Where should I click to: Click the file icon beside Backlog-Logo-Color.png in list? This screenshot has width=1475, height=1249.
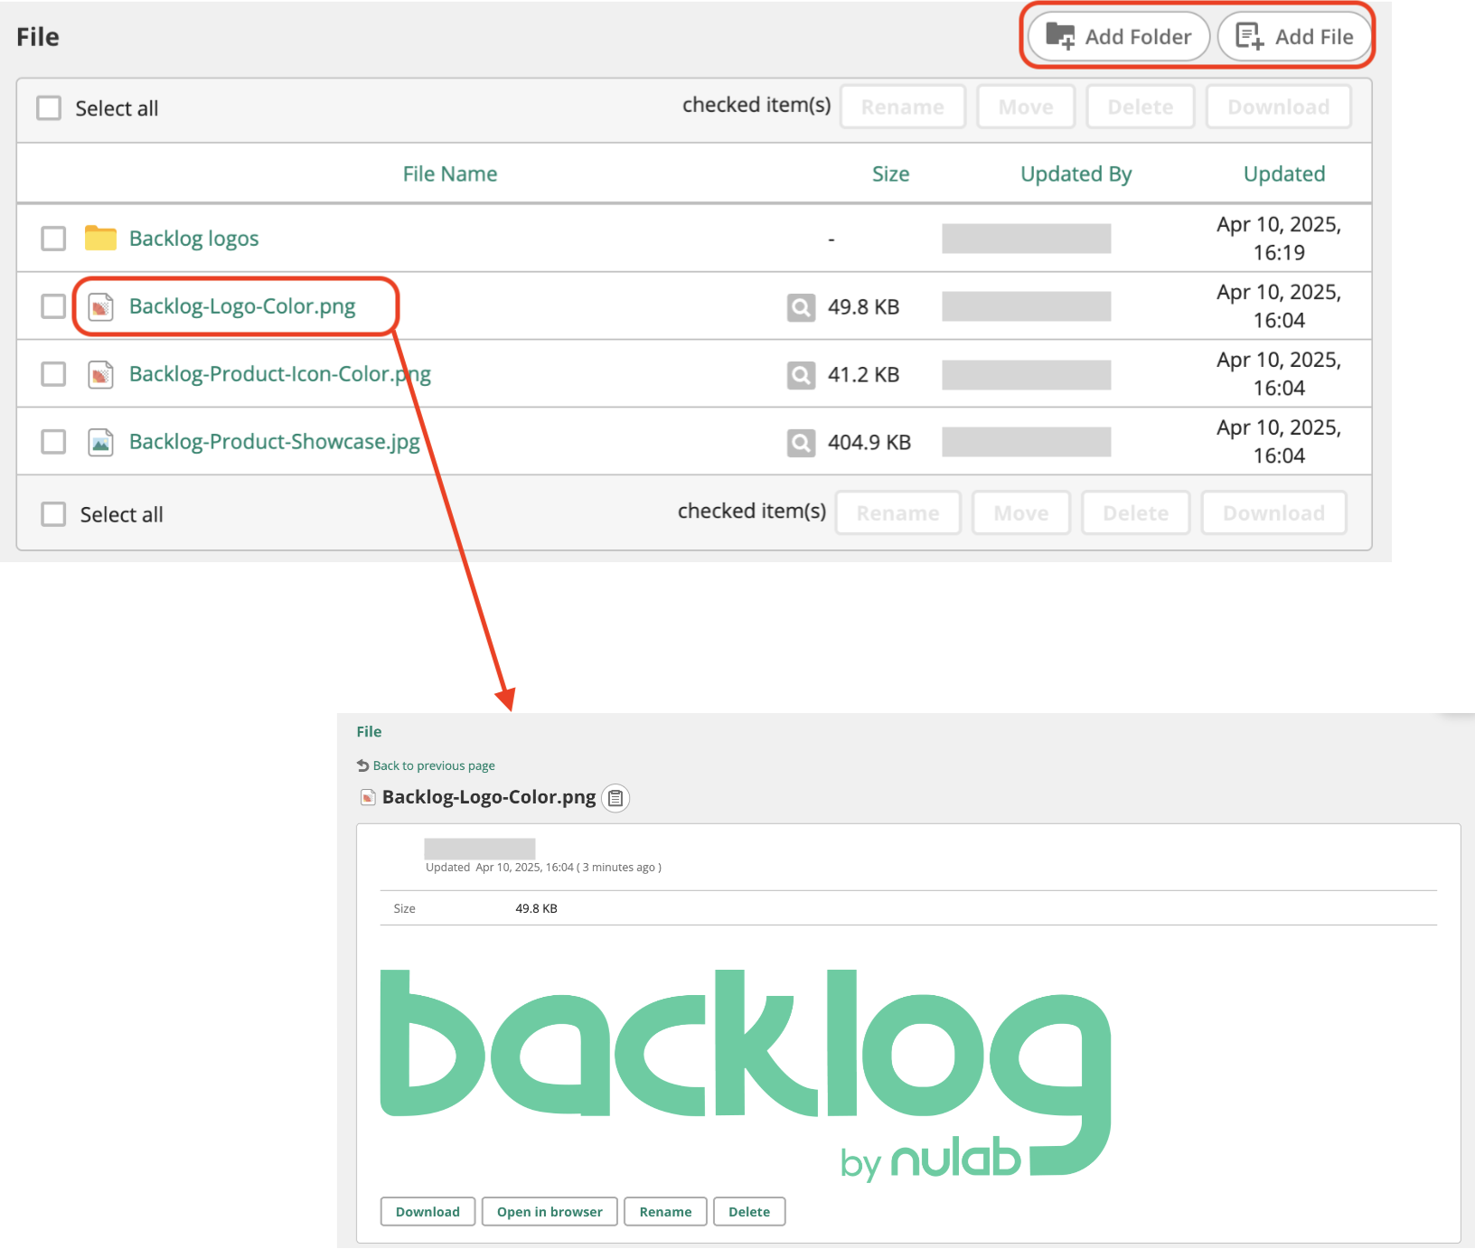tap(100, 307)
